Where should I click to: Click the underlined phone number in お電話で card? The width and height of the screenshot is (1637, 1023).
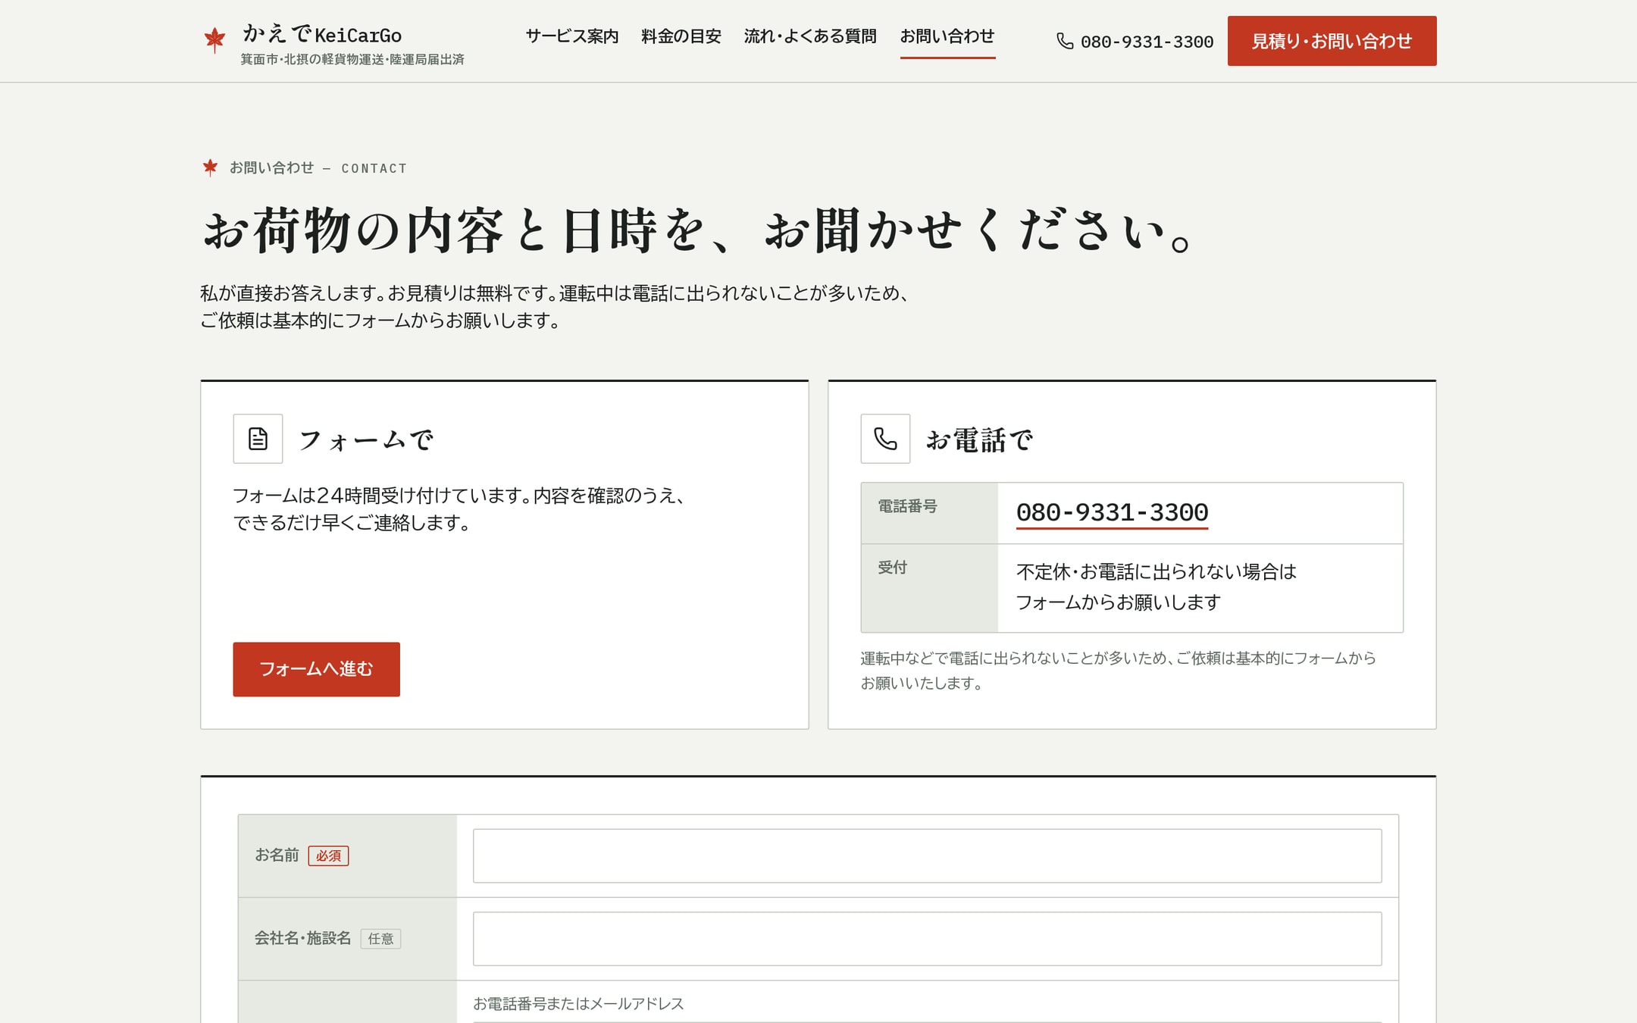(1112, 513)
